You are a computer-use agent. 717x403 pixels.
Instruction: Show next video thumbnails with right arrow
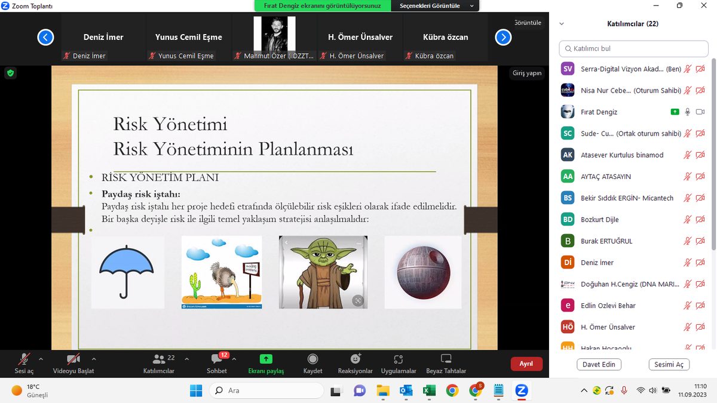(504, 37)
